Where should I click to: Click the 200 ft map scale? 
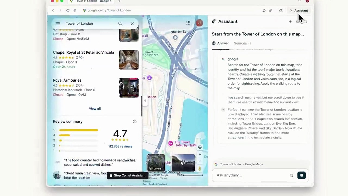coord(190,175)
